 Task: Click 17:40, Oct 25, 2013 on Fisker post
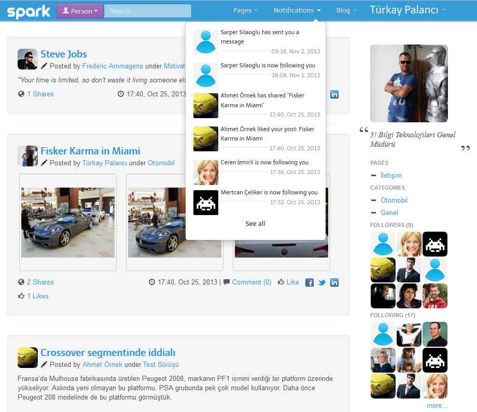(x=187, y=282)
